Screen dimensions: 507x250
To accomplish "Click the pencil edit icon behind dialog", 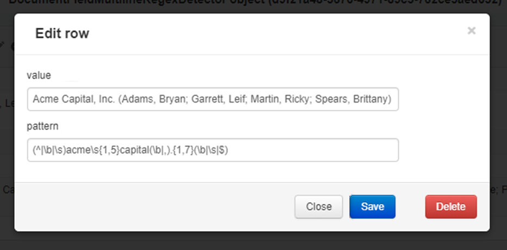I will pyautogui.click(x=3, y=45).
